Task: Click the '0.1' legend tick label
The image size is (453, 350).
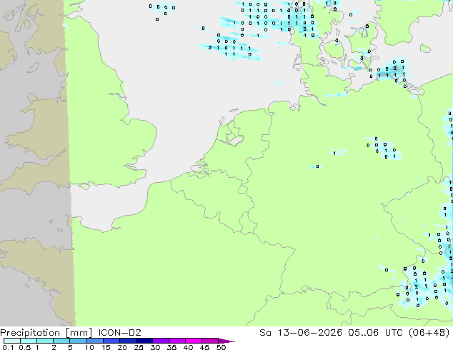Action: click(8, 347)
